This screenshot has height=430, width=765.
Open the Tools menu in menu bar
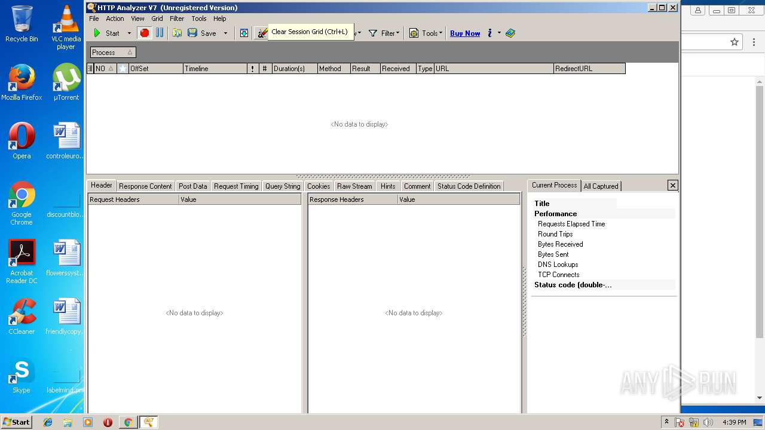(x=199, y=19)
